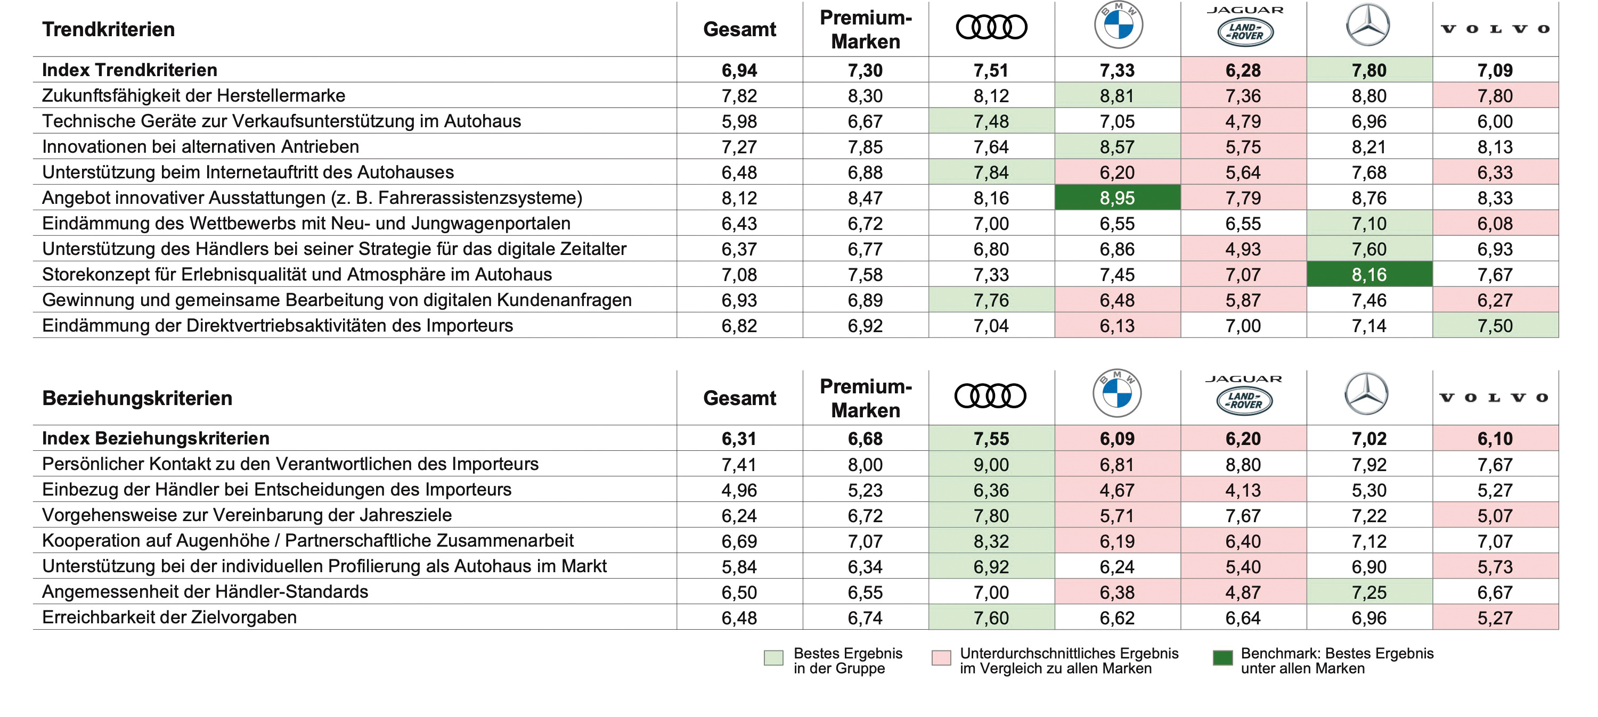Screen dimensions: 1598x717
Task: Click the Mercedes star logo in top table
Action: (x=1368, y=25)
